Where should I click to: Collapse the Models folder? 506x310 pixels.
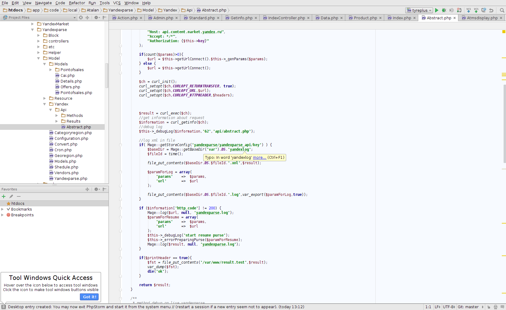(x=45, y=64)
